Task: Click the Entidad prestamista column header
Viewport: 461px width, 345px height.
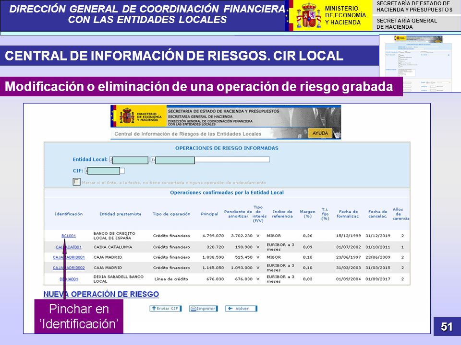Action: [x=120, y=214]
